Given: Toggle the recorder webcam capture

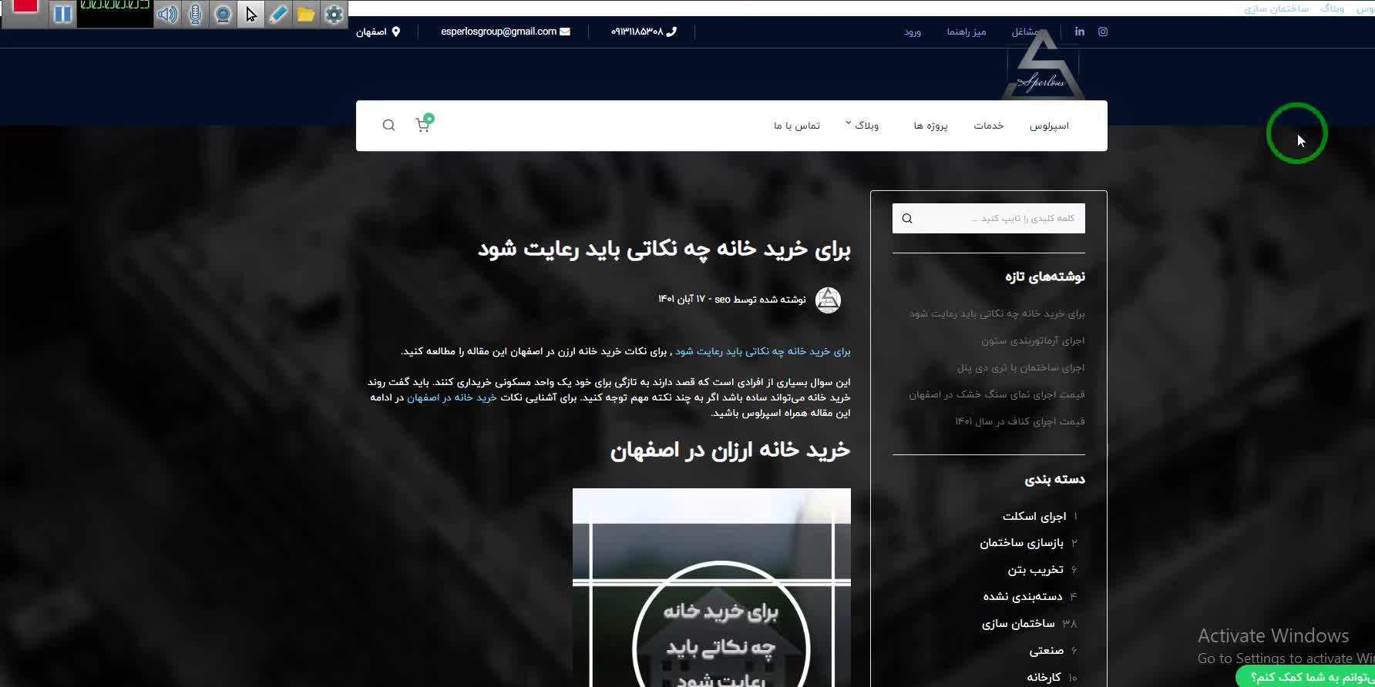Looking at the screenshot, I should pos(223,14).
